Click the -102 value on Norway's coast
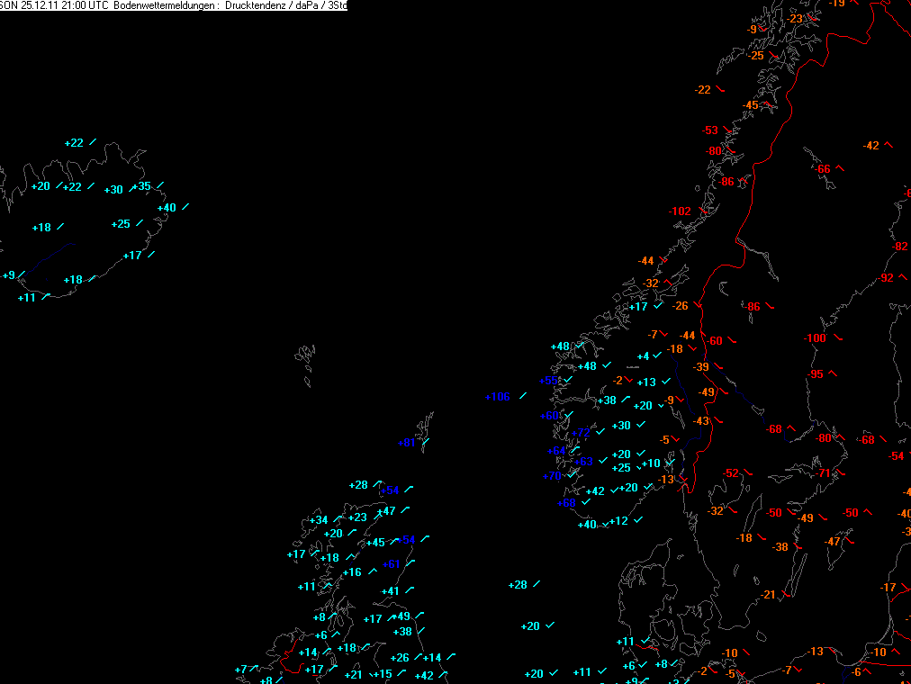Screen dimensions: 911x684 (x=680, y=211)
